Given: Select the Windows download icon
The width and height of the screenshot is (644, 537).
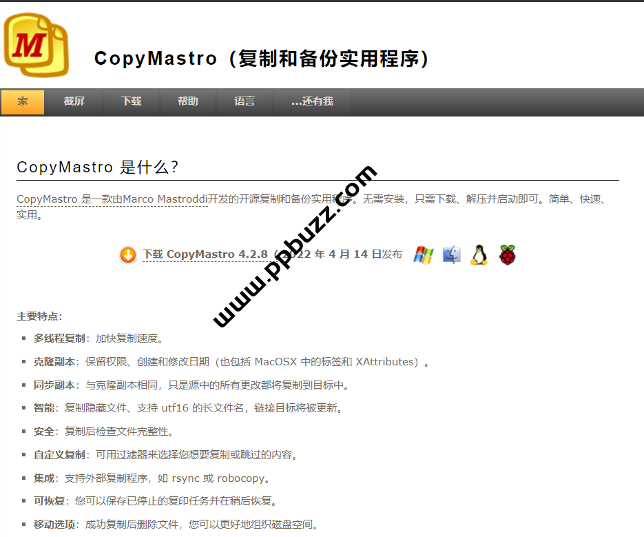Looking at the screenshot, I should tap(424, 255).
